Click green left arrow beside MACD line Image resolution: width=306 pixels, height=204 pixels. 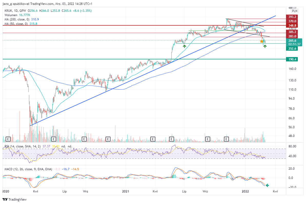coord(267,185)
